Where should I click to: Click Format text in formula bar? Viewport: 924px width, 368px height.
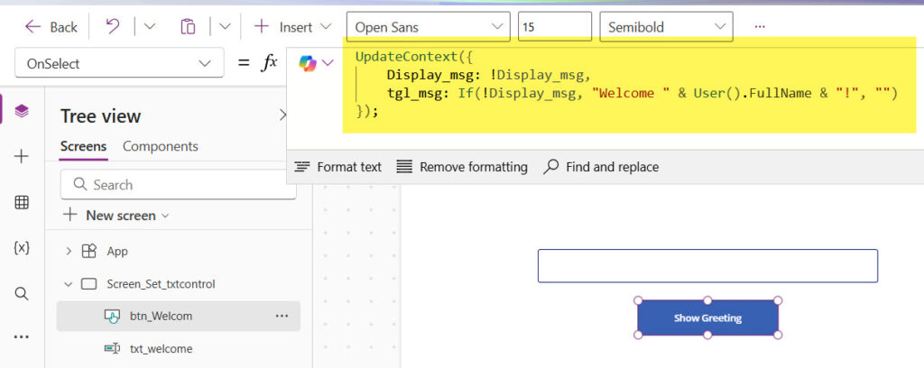[337, 167]
